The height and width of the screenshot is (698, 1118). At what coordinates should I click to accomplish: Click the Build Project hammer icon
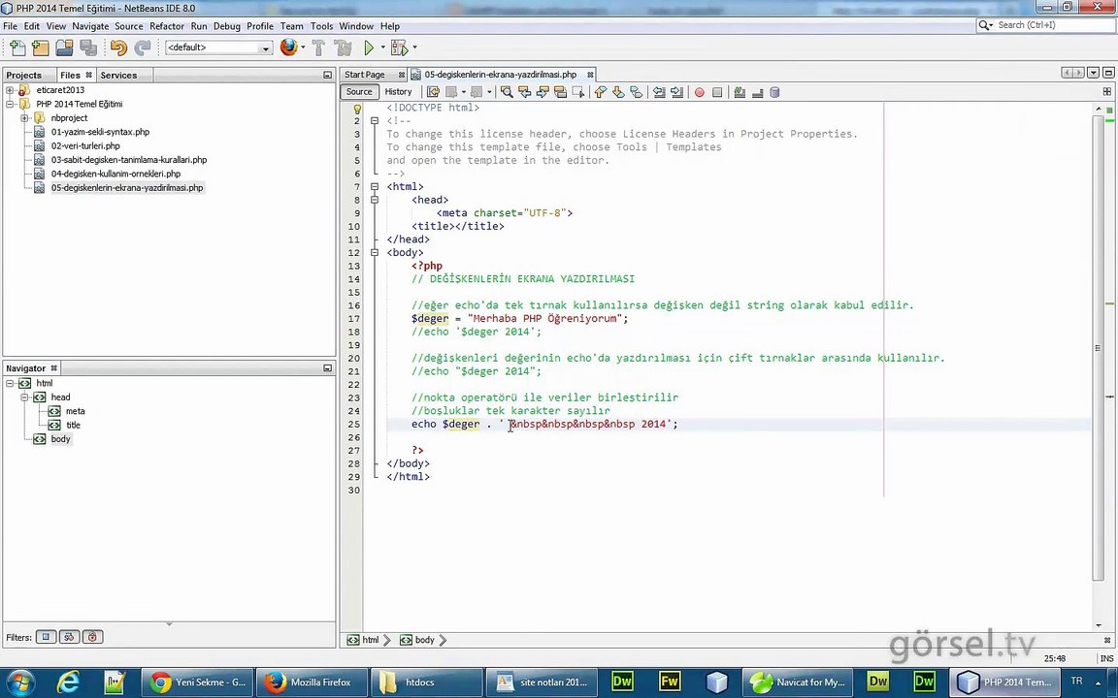tap(317, 48)
